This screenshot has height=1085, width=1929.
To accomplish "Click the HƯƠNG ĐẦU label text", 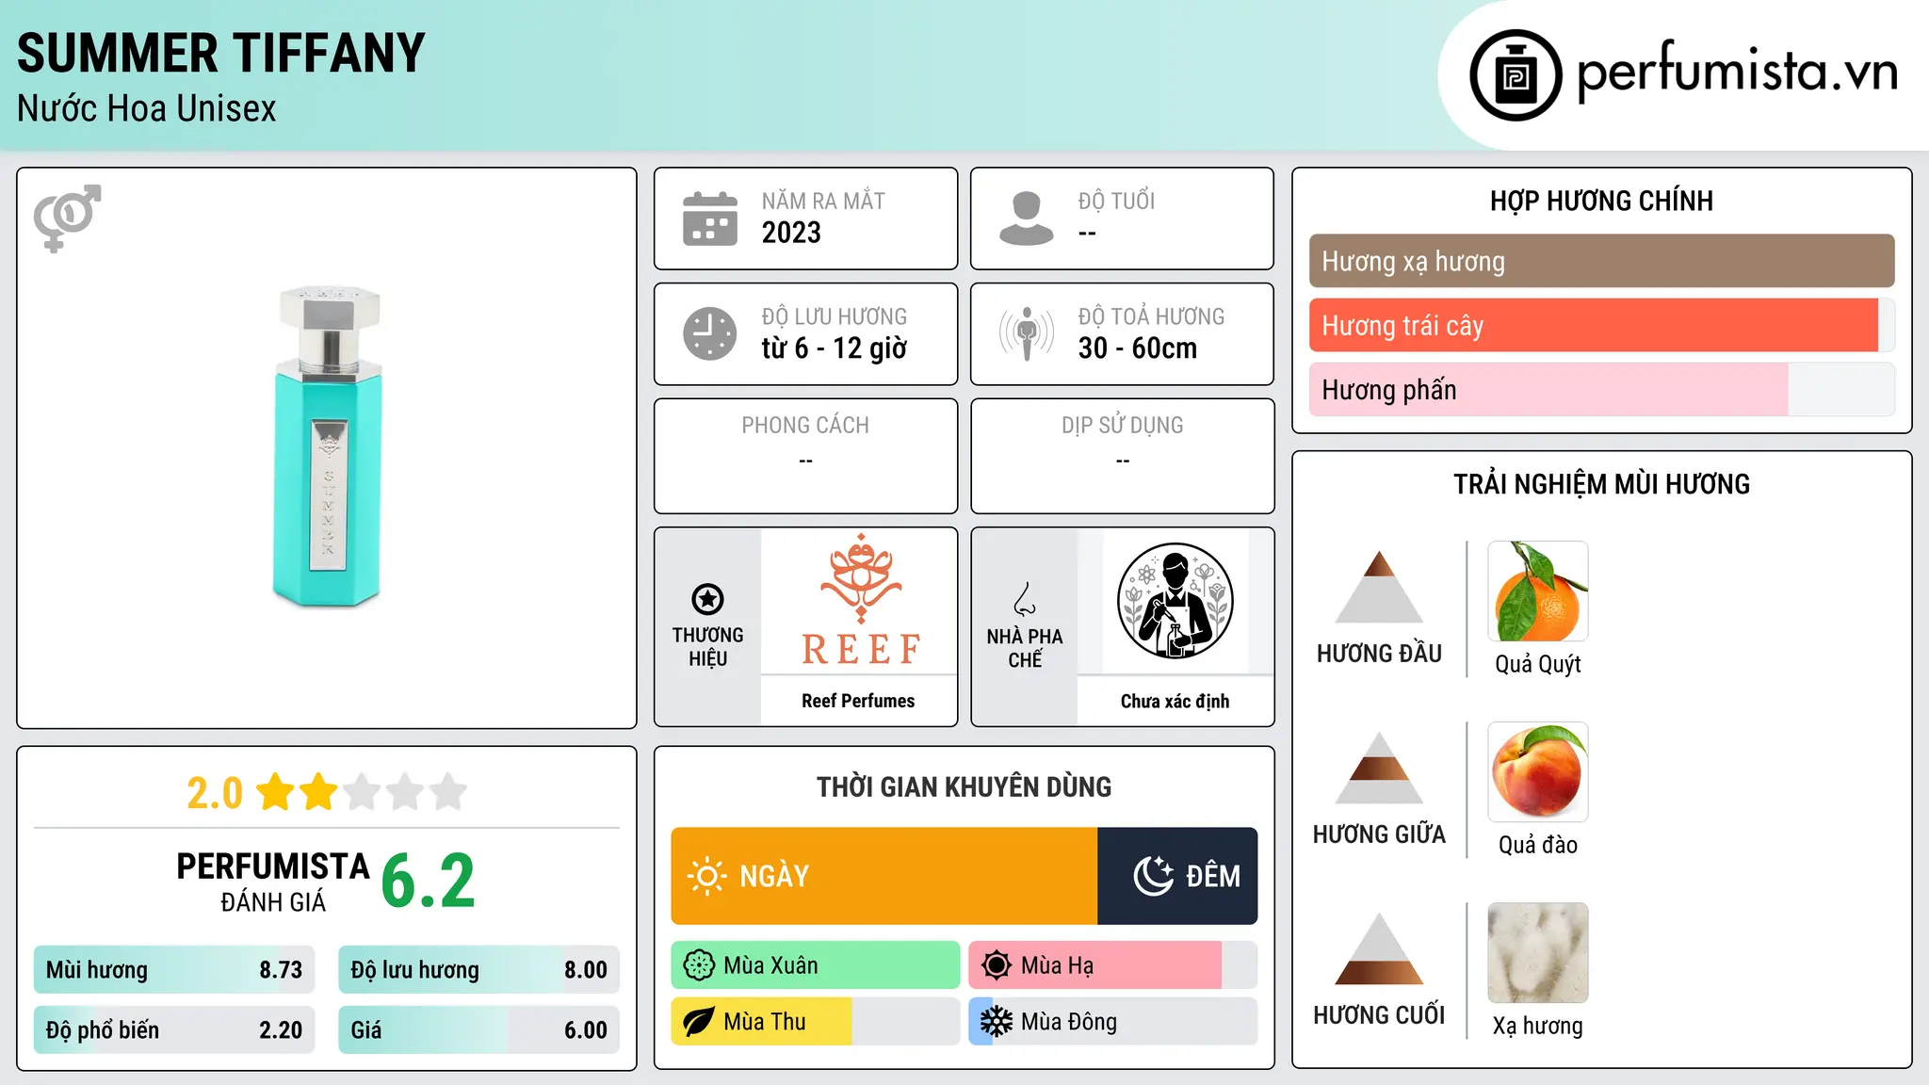I will 1379,654.
